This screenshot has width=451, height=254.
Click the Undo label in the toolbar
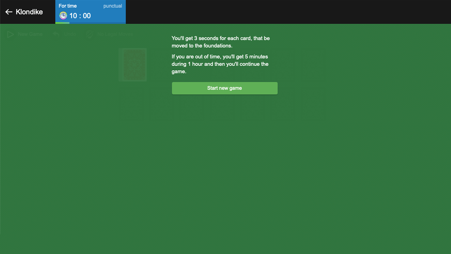(69, 34)
